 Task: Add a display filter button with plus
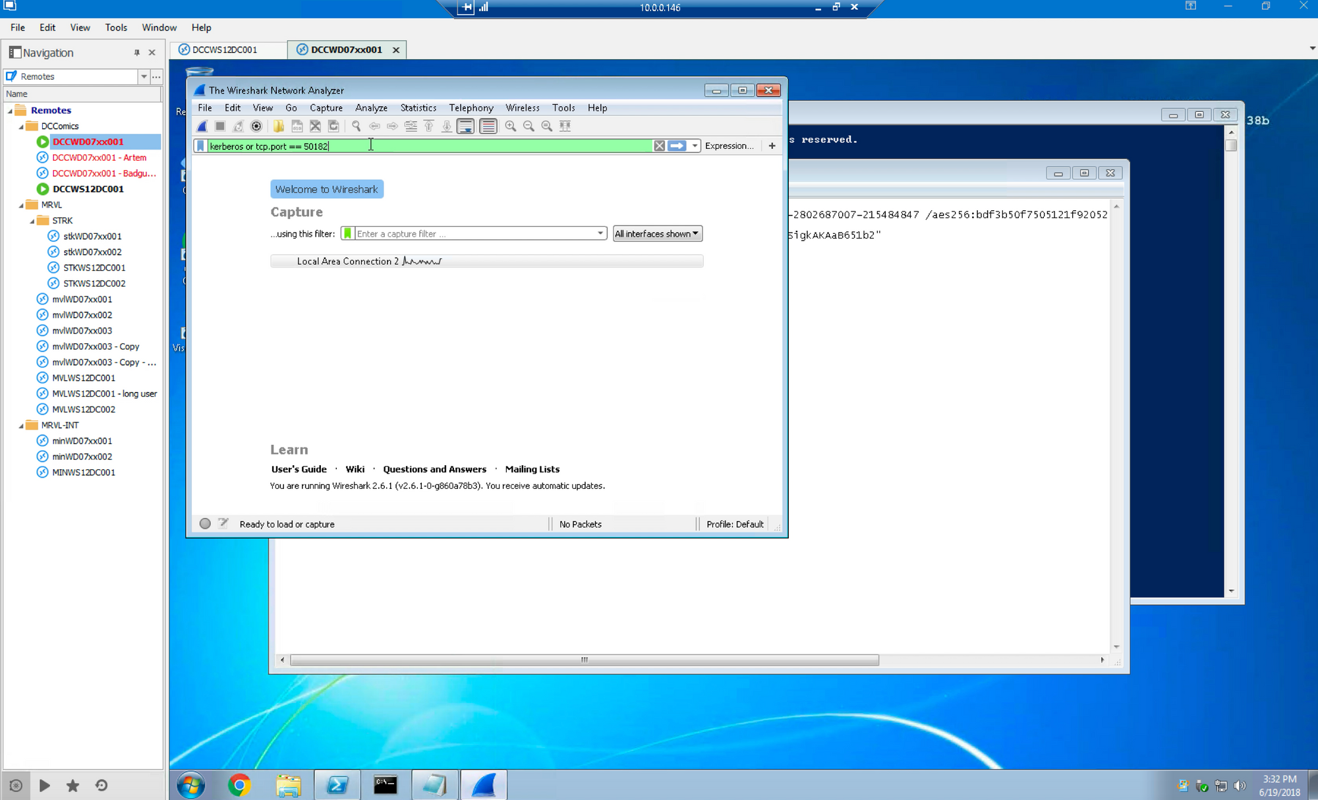pos(772,146)
